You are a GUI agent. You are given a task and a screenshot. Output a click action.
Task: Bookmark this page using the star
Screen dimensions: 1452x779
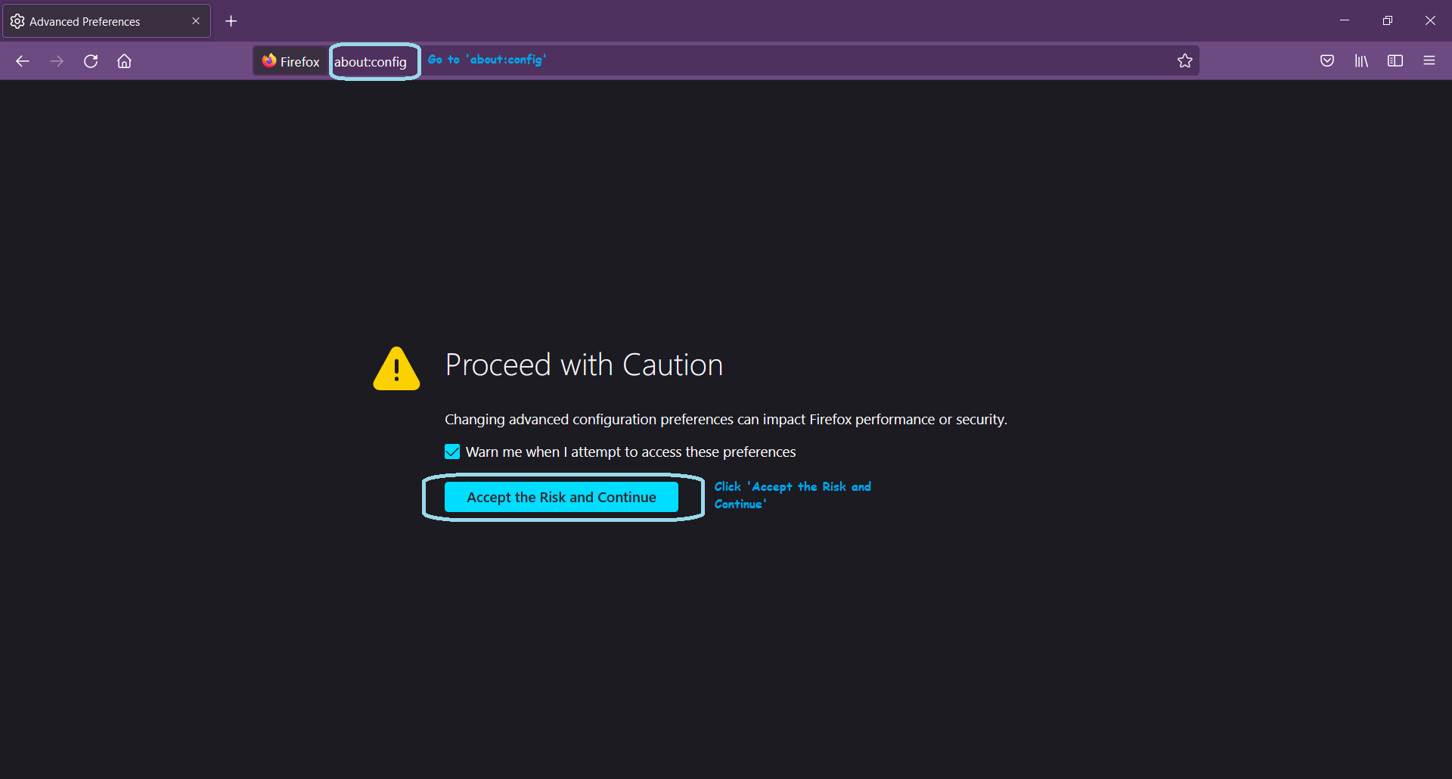click(1185, 61)
